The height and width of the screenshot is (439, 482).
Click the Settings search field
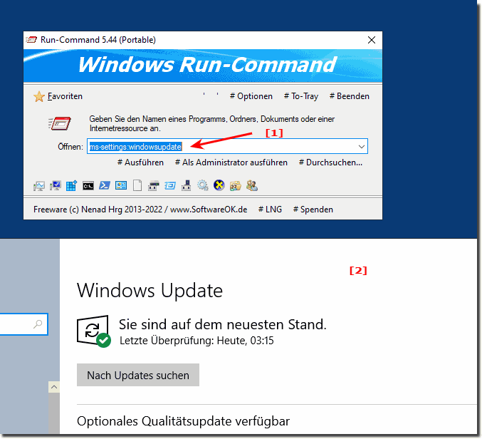23,324
